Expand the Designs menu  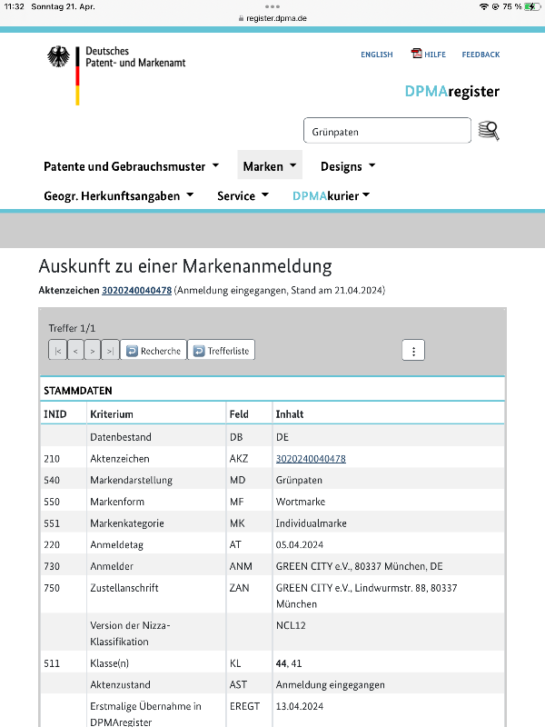point(348,166)
